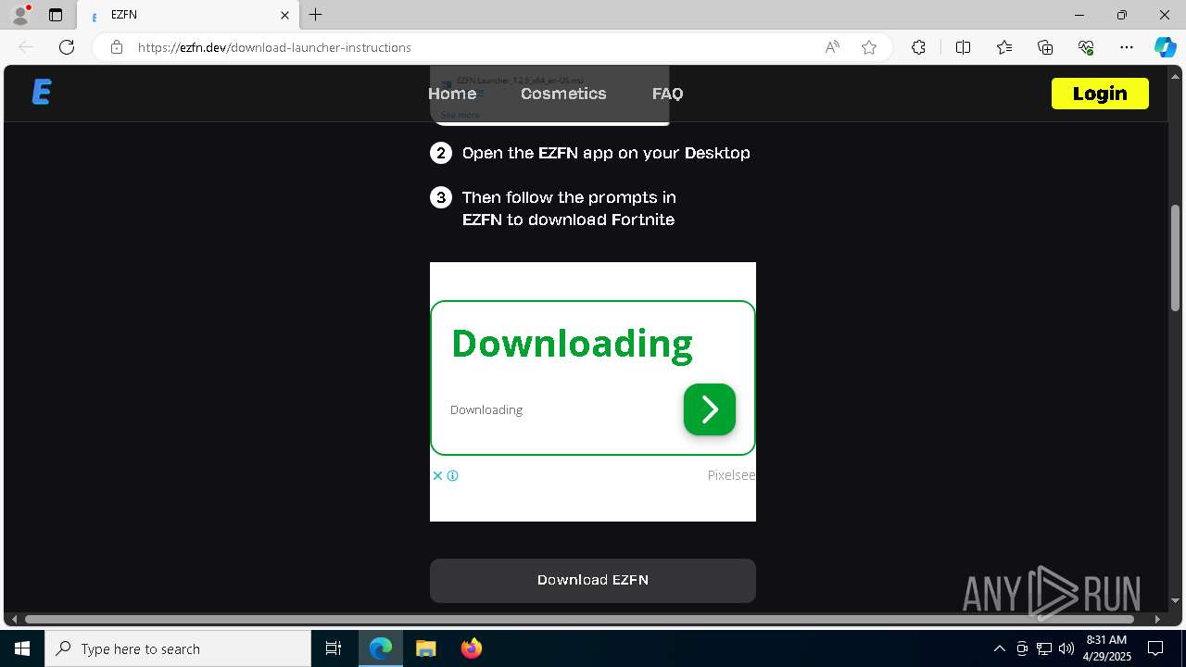
Task: Click the EZFN logo icon
Action: click(x=42, y=93)
